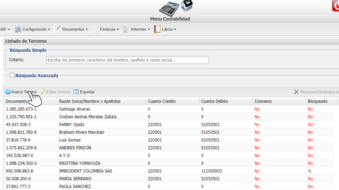Click document number 1.098.234.500-3
This screenshot has width=339, height=190.
21,163
